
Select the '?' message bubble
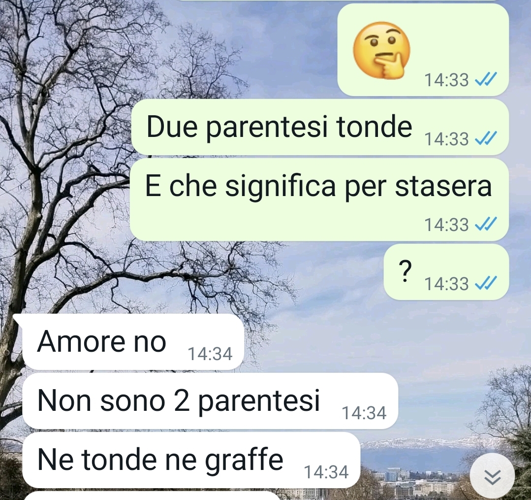coord(446,272)
